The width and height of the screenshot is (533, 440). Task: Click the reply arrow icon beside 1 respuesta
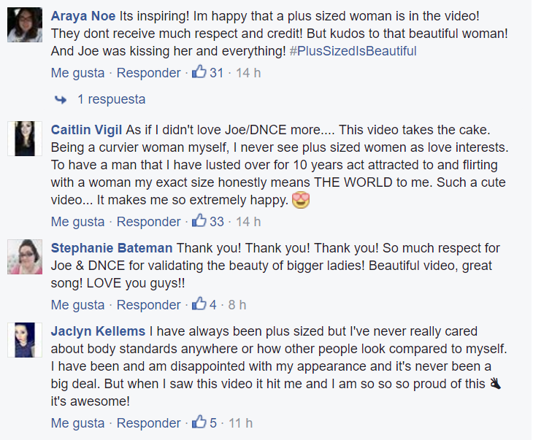[x=61, y=99]
